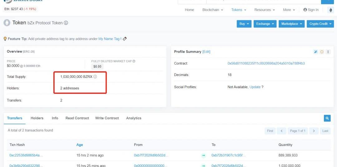The image size is (337, 167).
Task: Click the help icon beside Fully Diluted Market Cap
Action: pos(134,61)
